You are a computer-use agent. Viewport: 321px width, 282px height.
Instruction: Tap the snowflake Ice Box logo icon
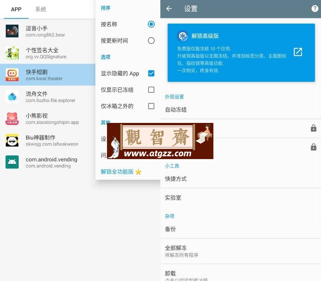coord(182,36)
